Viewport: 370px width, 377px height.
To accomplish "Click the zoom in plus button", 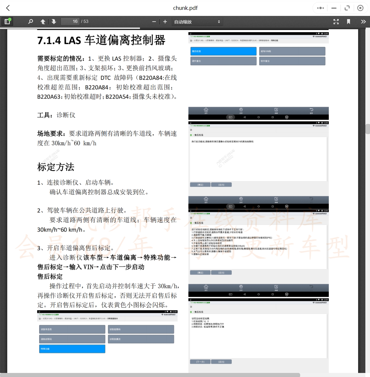I will click(165, 21).
